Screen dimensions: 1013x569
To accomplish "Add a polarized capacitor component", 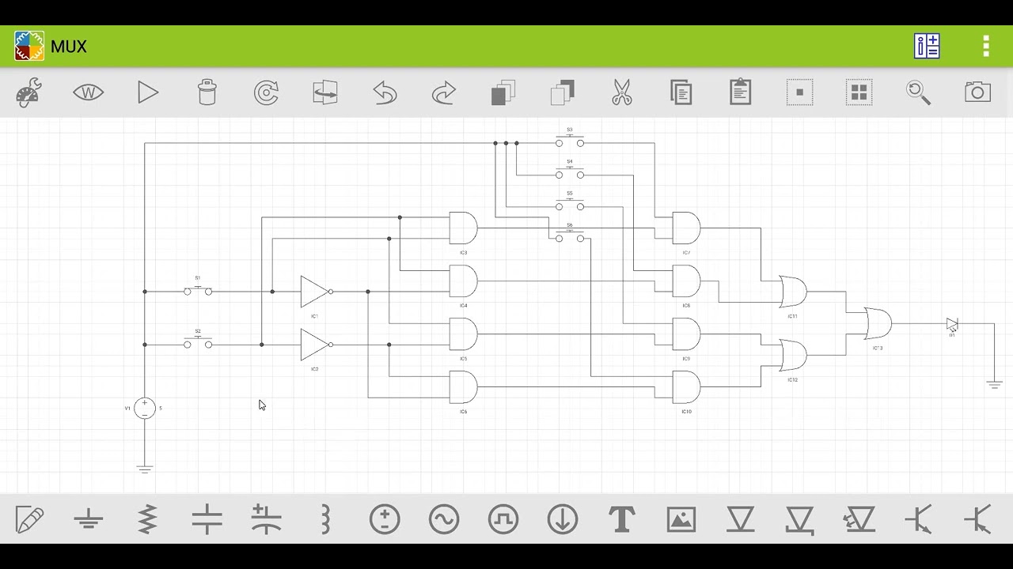I will (x=266, y=519).
